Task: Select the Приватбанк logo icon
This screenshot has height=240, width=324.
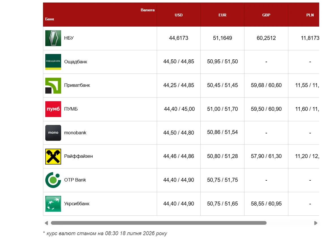Action: [53, 86]
